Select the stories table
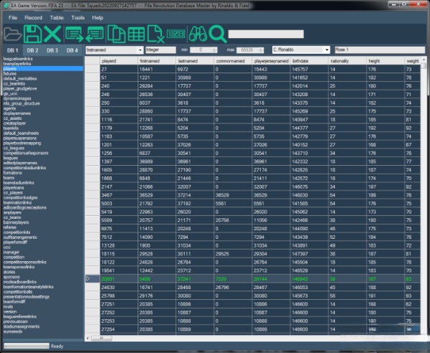Screen dimensions: 430x353 [x=9, y=272]
